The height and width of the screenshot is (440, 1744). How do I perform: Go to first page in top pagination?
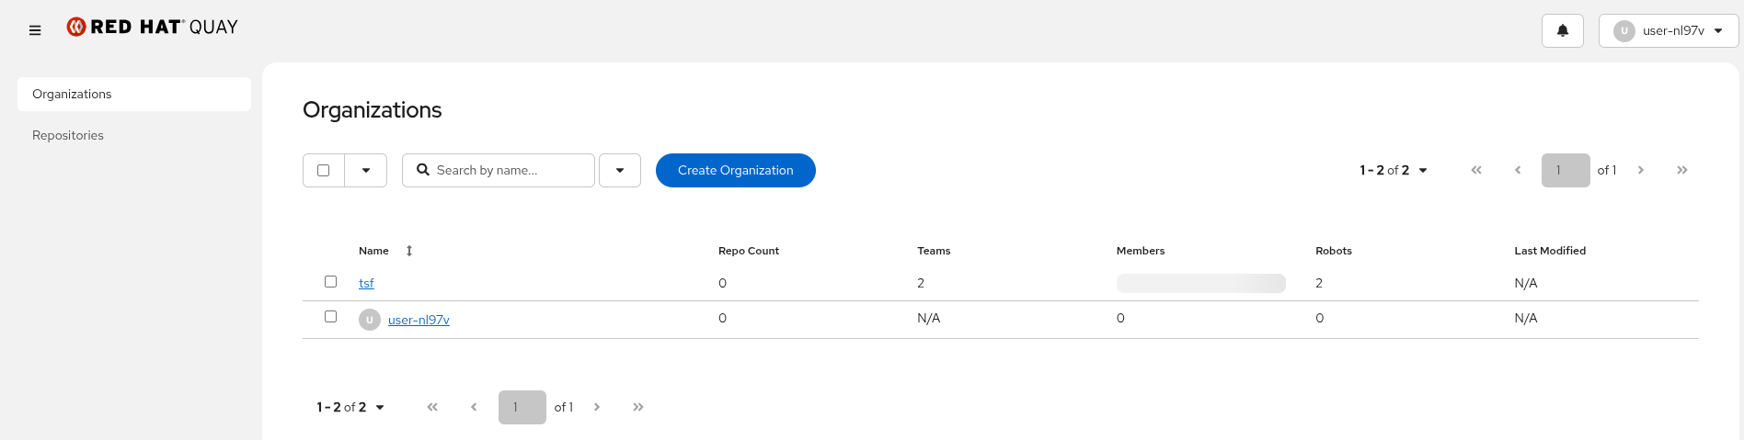1476,170
